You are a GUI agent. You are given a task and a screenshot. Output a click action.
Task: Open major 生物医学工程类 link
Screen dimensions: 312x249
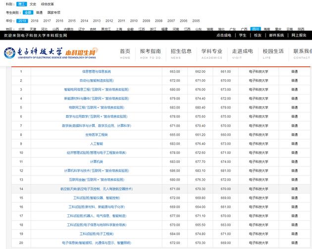coord(97,135)
